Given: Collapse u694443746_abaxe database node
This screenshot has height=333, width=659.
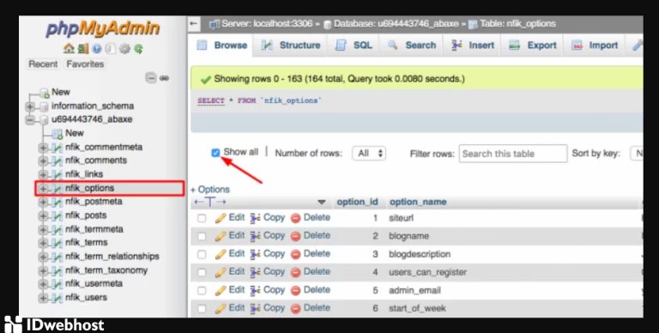Looking at the screenshot, I should pyautogui.click(x=29, y=120).
